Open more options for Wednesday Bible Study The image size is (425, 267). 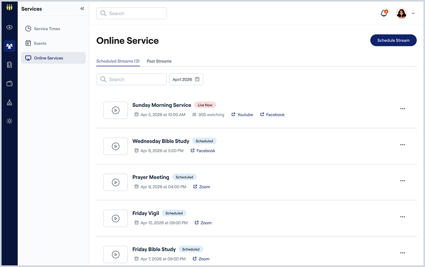(x=403, y=145)
